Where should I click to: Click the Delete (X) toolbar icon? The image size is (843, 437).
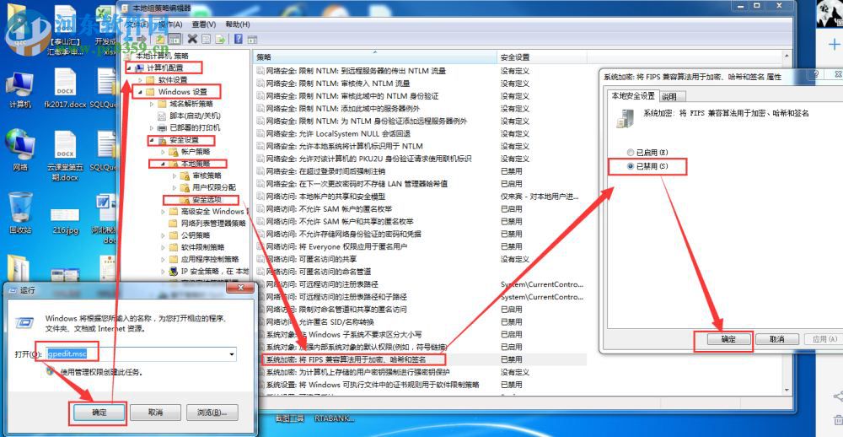point(192,39)
